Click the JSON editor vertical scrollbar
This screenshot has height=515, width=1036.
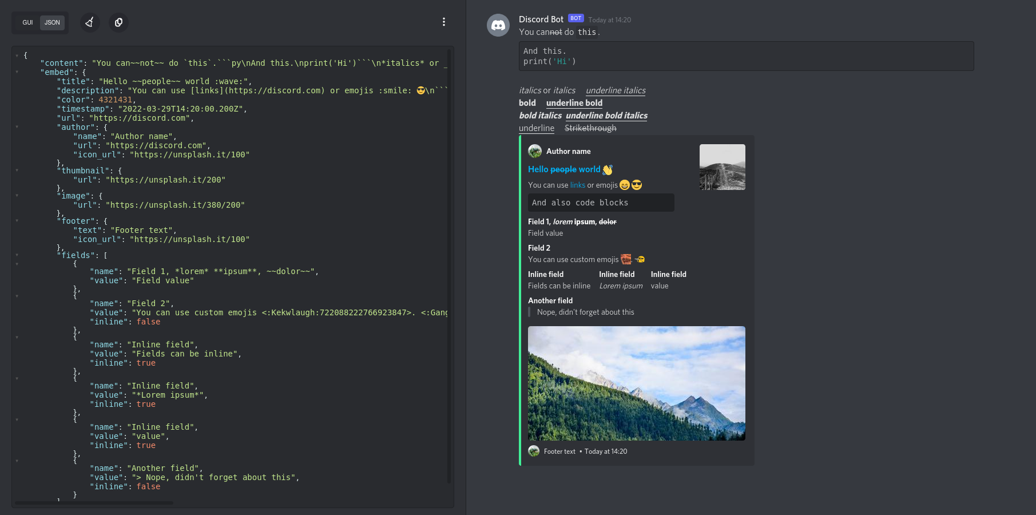point(449,266)
